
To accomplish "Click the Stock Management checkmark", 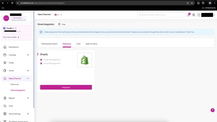I will 41,63.
